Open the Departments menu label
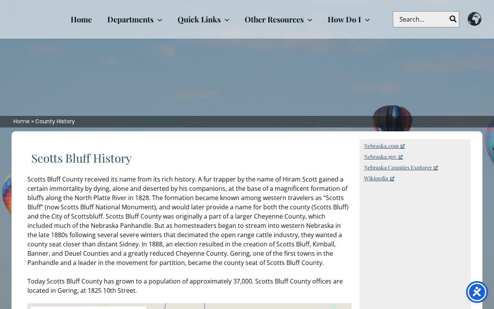The image size is (494, 309). tap(130, 19)
